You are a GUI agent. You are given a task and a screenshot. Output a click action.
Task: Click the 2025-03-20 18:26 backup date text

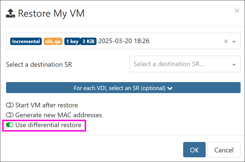pyautogui.click(x=124, y=41)
